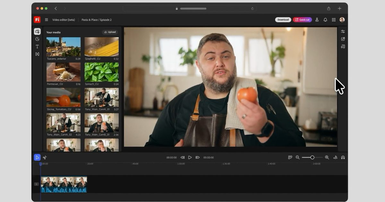Open the labs beaker icon

click(x=317, y=20)
